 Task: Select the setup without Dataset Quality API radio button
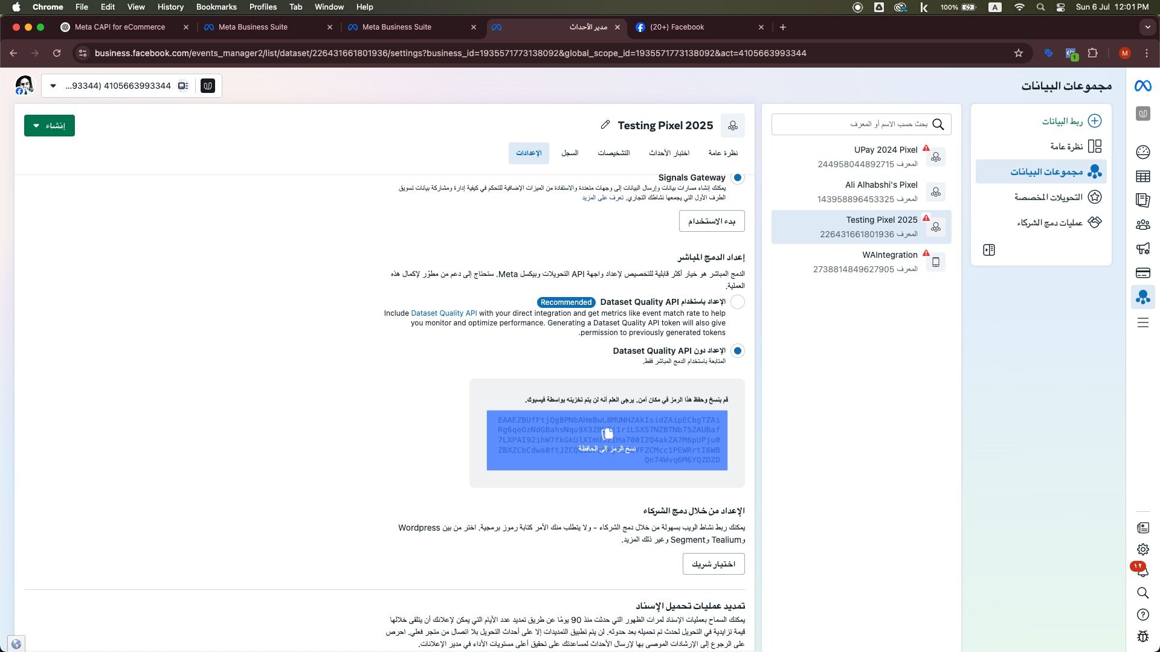(737, 351)
